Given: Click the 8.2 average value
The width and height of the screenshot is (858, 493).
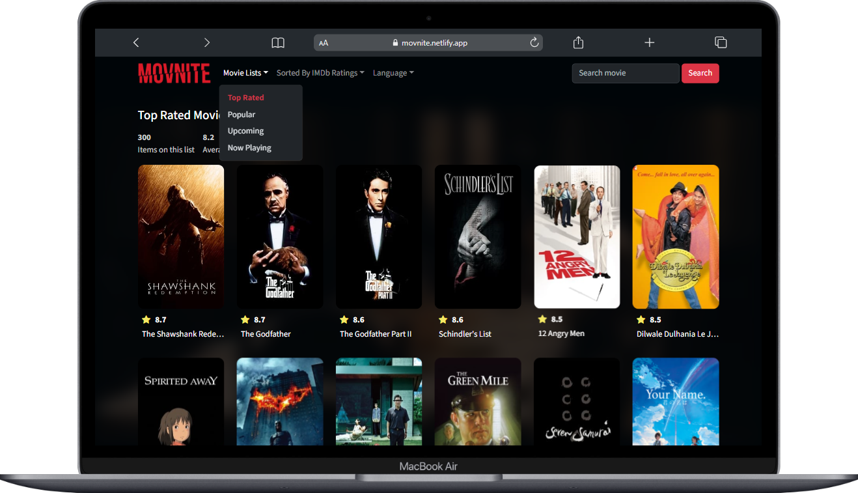Looking at the screenshot, I should click(x=208, y=137).
